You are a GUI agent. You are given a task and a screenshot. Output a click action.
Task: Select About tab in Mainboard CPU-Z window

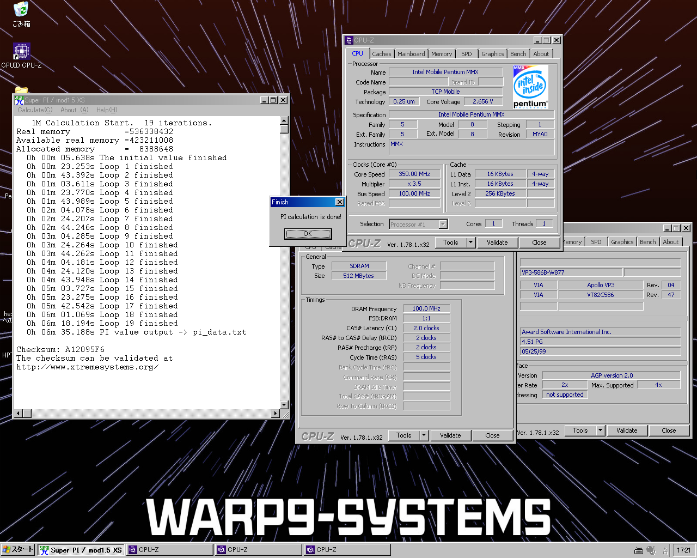click(x=671, y=242)
